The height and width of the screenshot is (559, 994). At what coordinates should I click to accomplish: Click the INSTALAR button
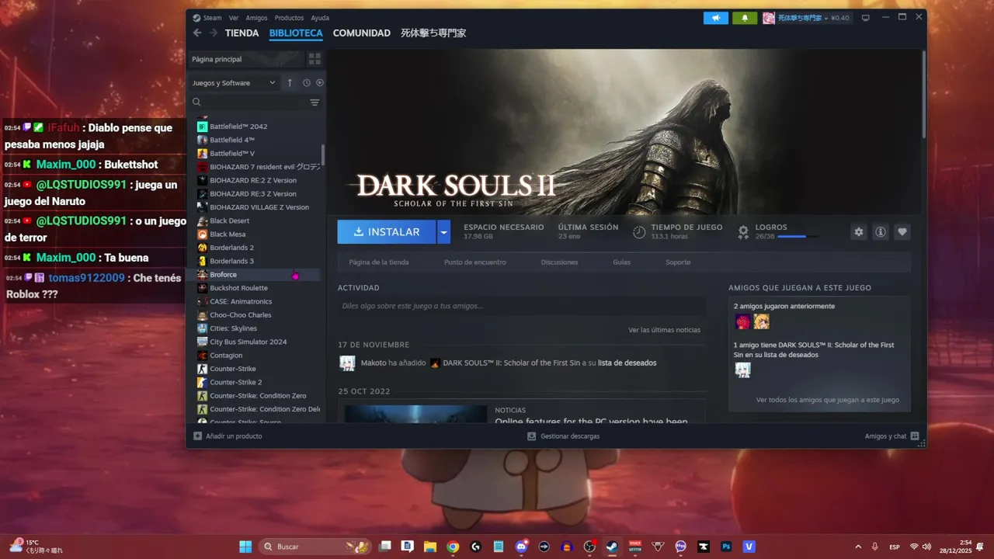click(x=387, y=231)
